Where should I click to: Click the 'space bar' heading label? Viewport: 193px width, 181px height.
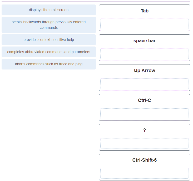click(x=145, y=41)
